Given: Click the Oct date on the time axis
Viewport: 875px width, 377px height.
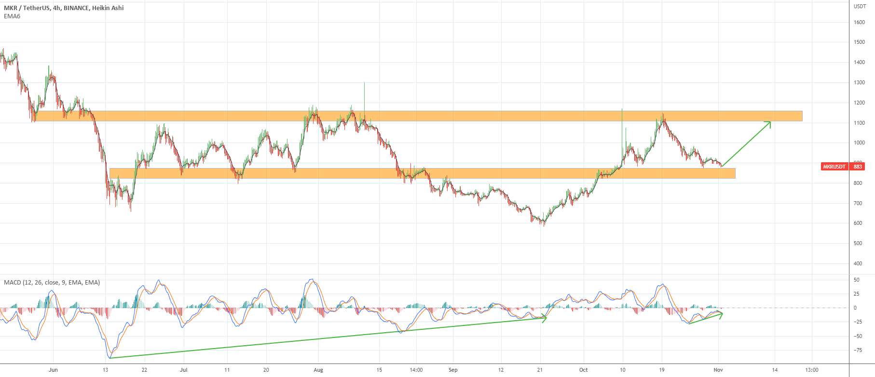Looking at the screenshot, I should [584, 370].
